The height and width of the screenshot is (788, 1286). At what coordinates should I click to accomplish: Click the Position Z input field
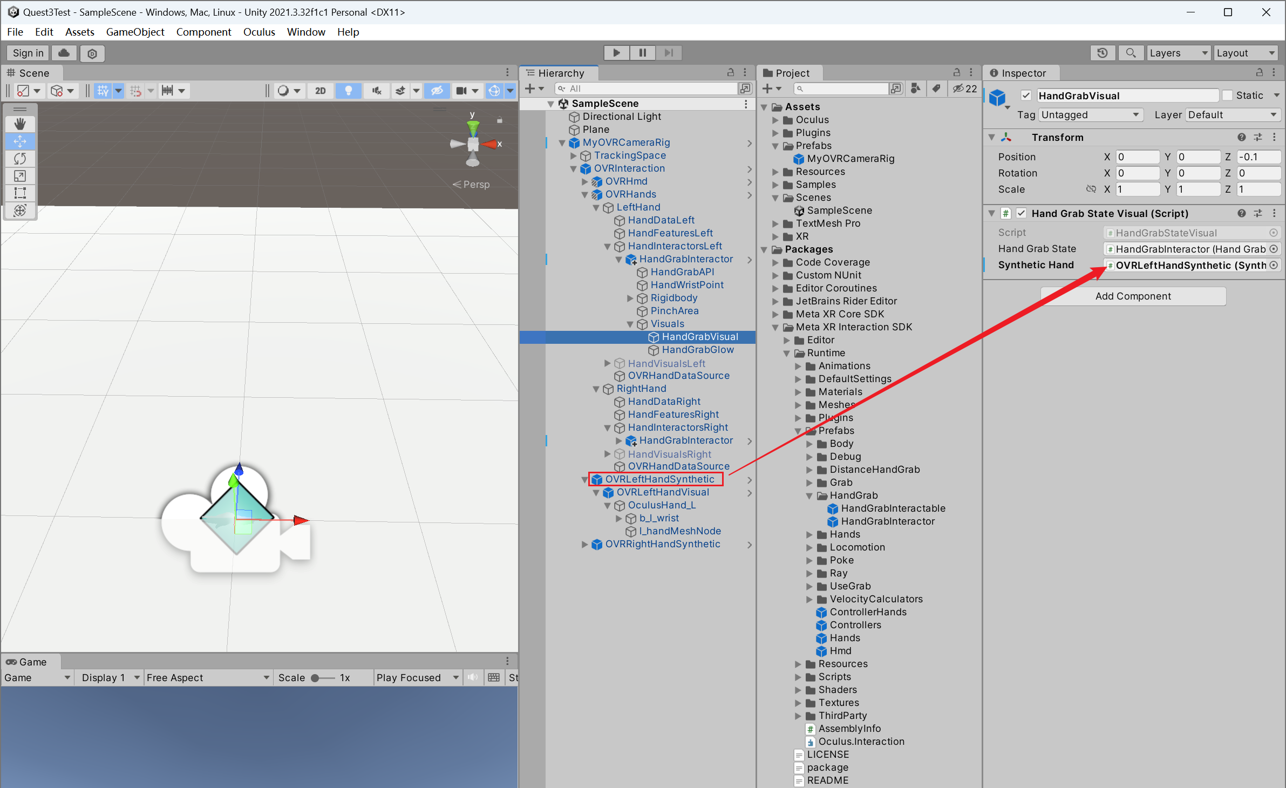click(x=1257, y=157)
